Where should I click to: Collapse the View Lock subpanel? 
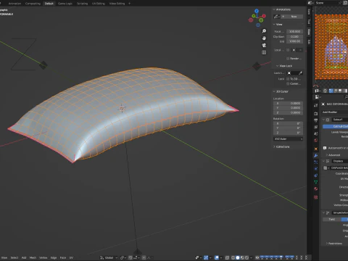277,66
